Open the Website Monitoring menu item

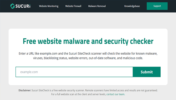[x=49, y=6]
